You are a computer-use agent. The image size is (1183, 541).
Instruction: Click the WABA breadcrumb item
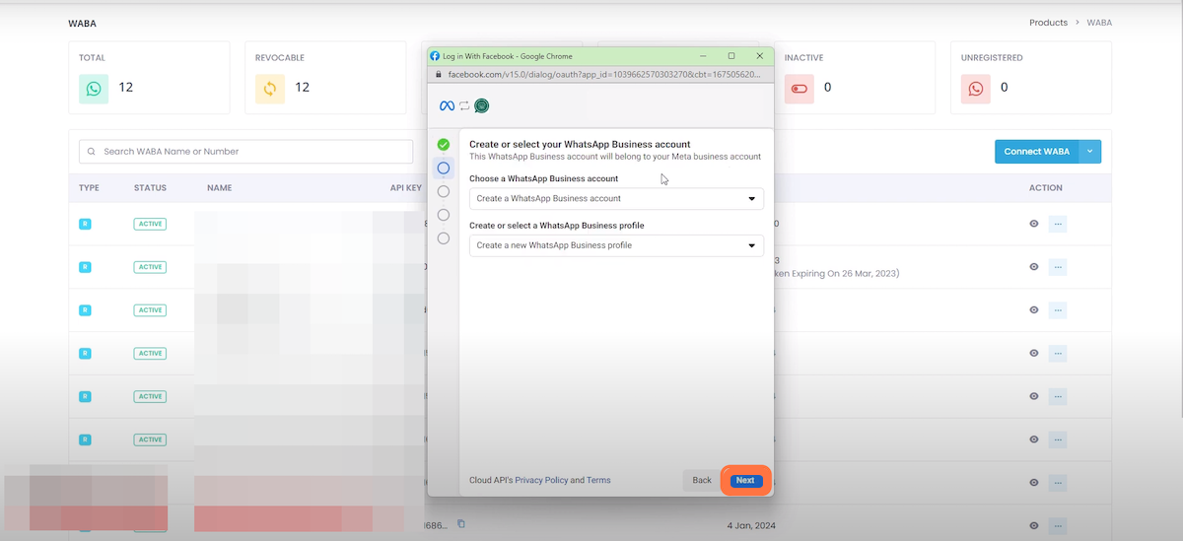tap(1099, 23)
